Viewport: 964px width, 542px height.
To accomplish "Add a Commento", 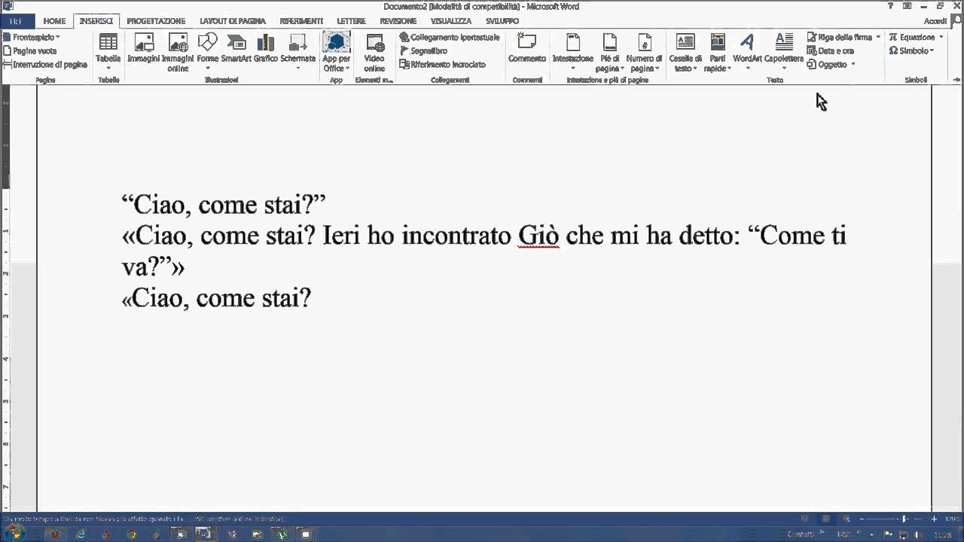I will tap(527, 48).
